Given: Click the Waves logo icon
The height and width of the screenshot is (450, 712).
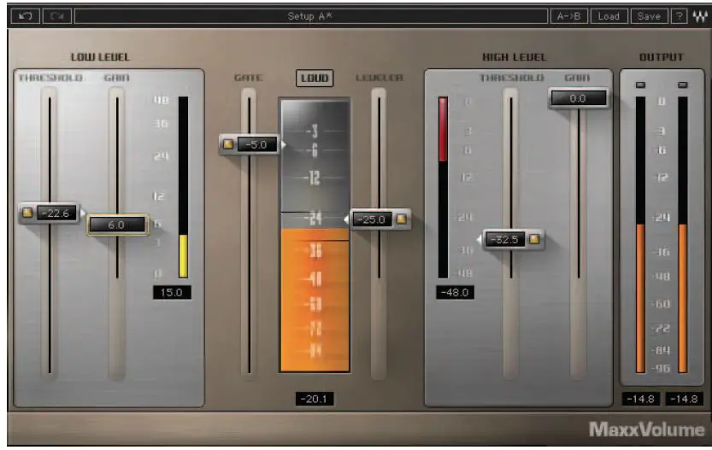Looking at the screenshot, I should 700,17.
